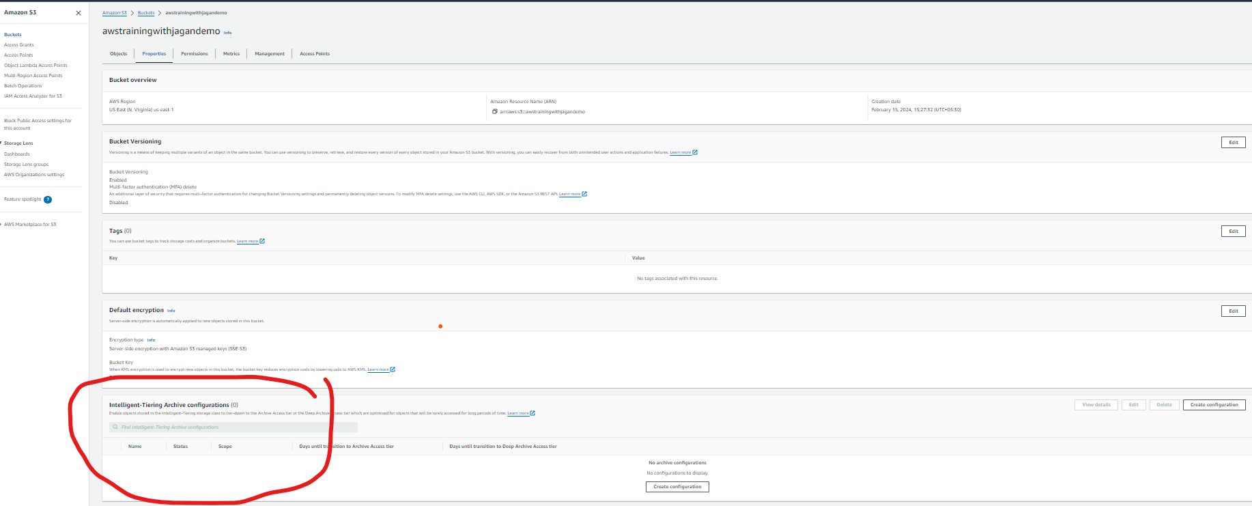The image size is (1252, 506).
Task: Open Storage Lens groups
Action: point(26,165)
